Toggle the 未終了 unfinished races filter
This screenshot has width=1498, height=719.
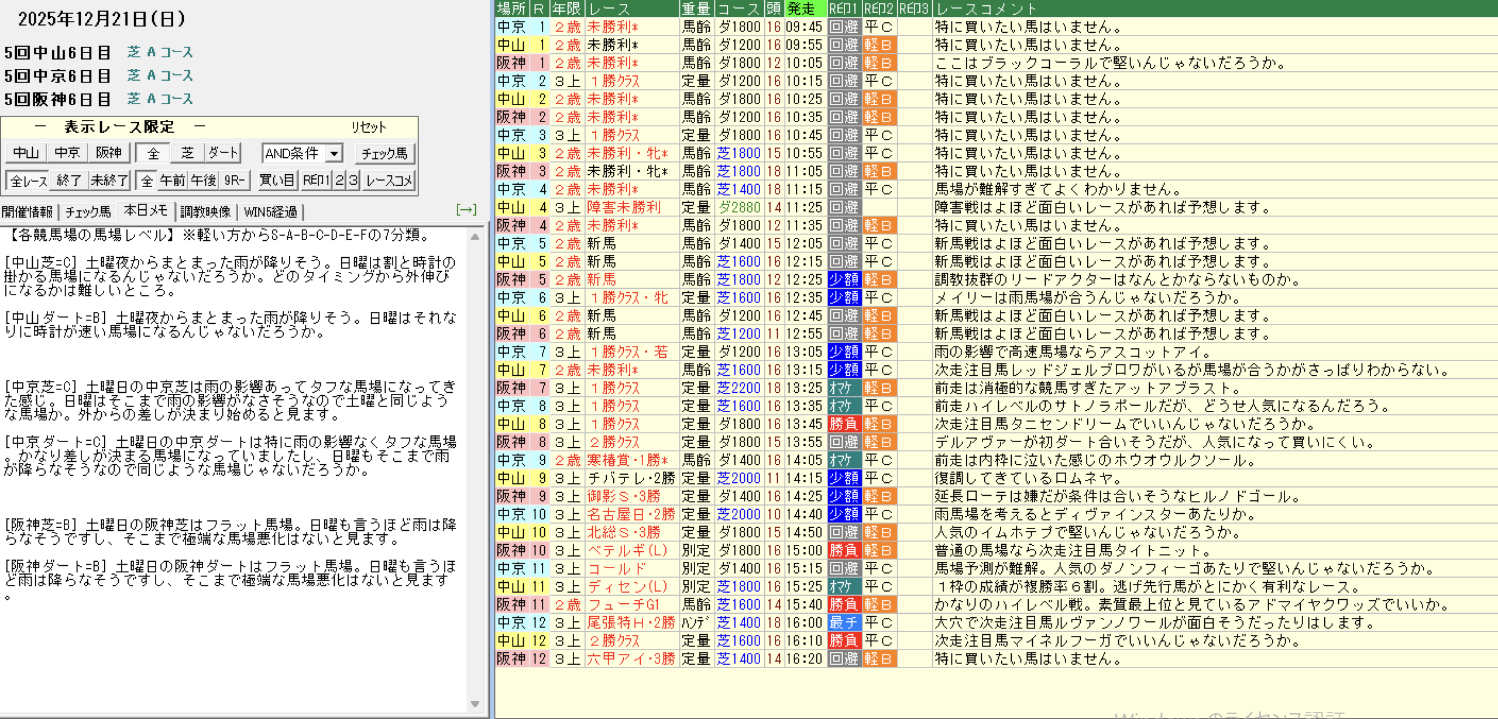(109, 180)
